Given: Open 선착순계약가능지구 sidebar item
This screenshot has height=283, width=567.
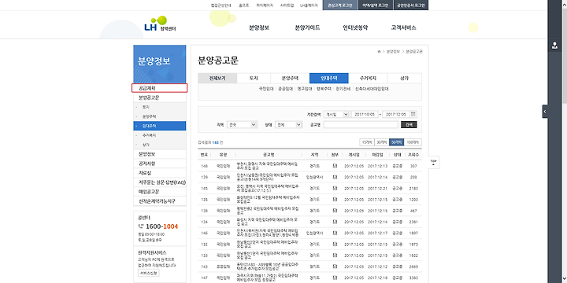Looking at the screenshot, I should coord(159,201).
